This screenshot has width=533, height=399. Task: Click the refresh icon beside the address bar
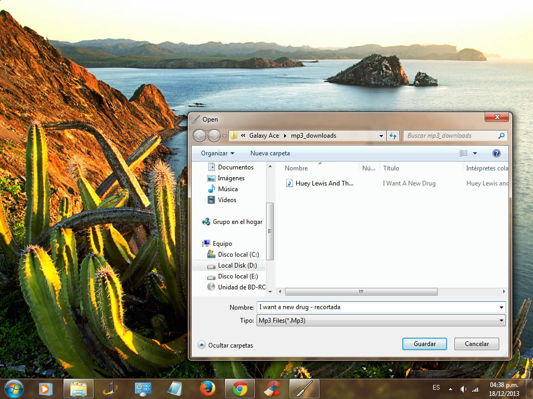393,136
